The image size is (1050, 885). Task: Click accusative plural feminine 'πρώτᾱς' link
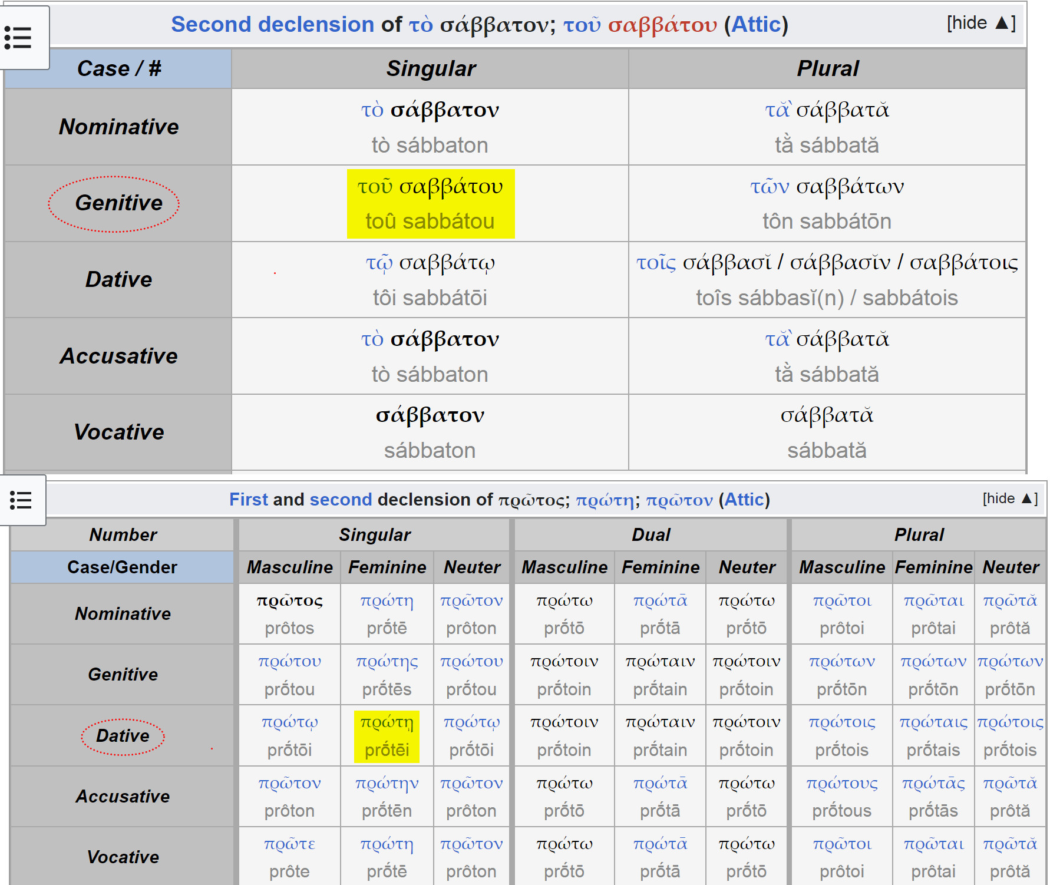point(933,784)
